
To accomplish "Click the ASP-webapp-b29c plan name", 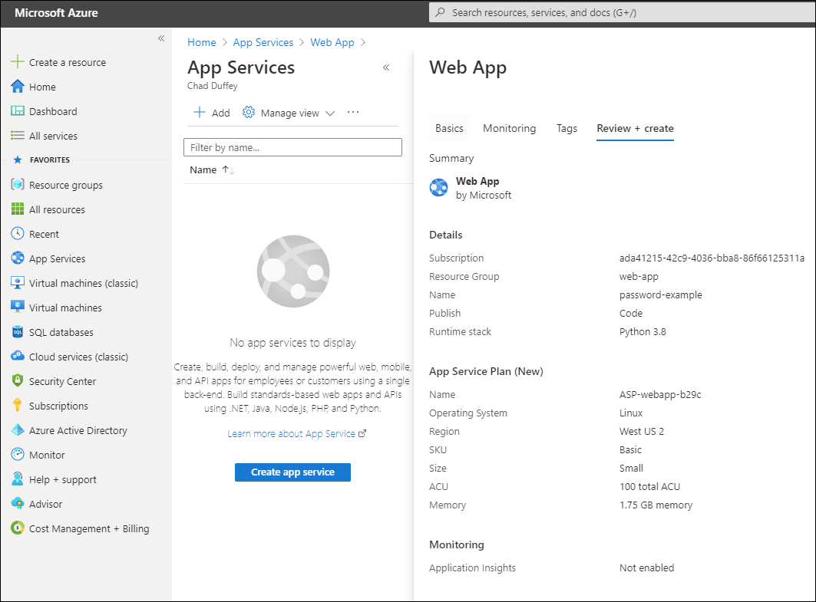I will 660,395.
